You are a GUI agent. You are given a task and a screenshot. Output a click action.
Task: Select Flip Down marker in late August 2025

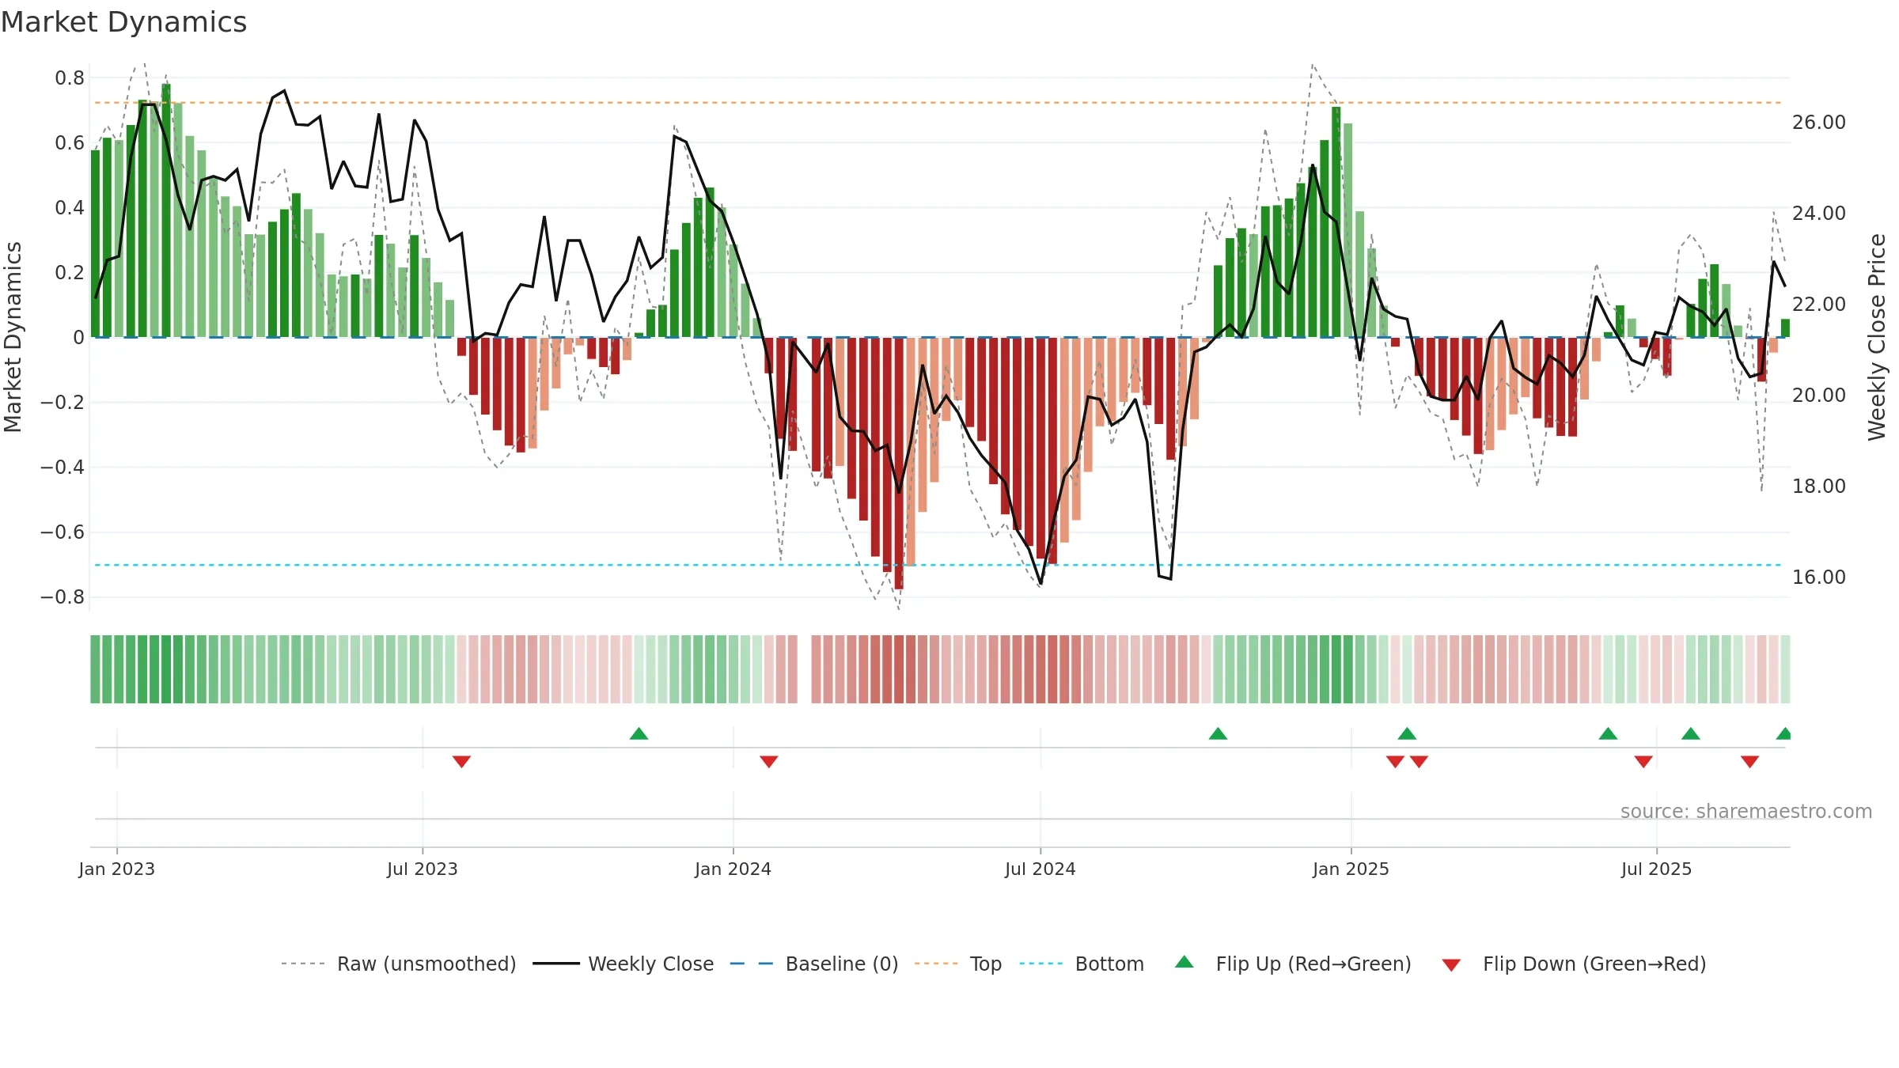point(1749,762)
